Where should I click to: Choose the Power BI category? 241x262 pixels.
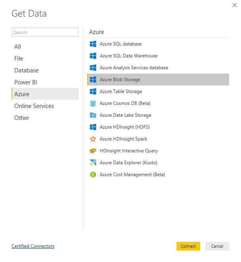[45, 82]
